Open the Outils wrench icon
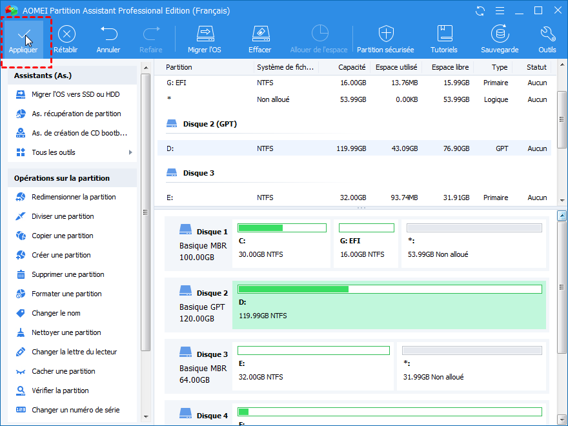568x426 pixels. pos(547,34)
